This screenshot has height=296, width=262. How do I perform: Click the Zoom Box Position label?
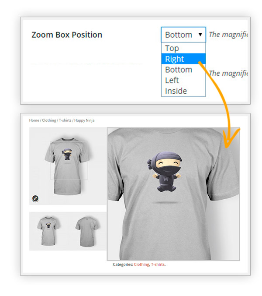tap(67, 35)
